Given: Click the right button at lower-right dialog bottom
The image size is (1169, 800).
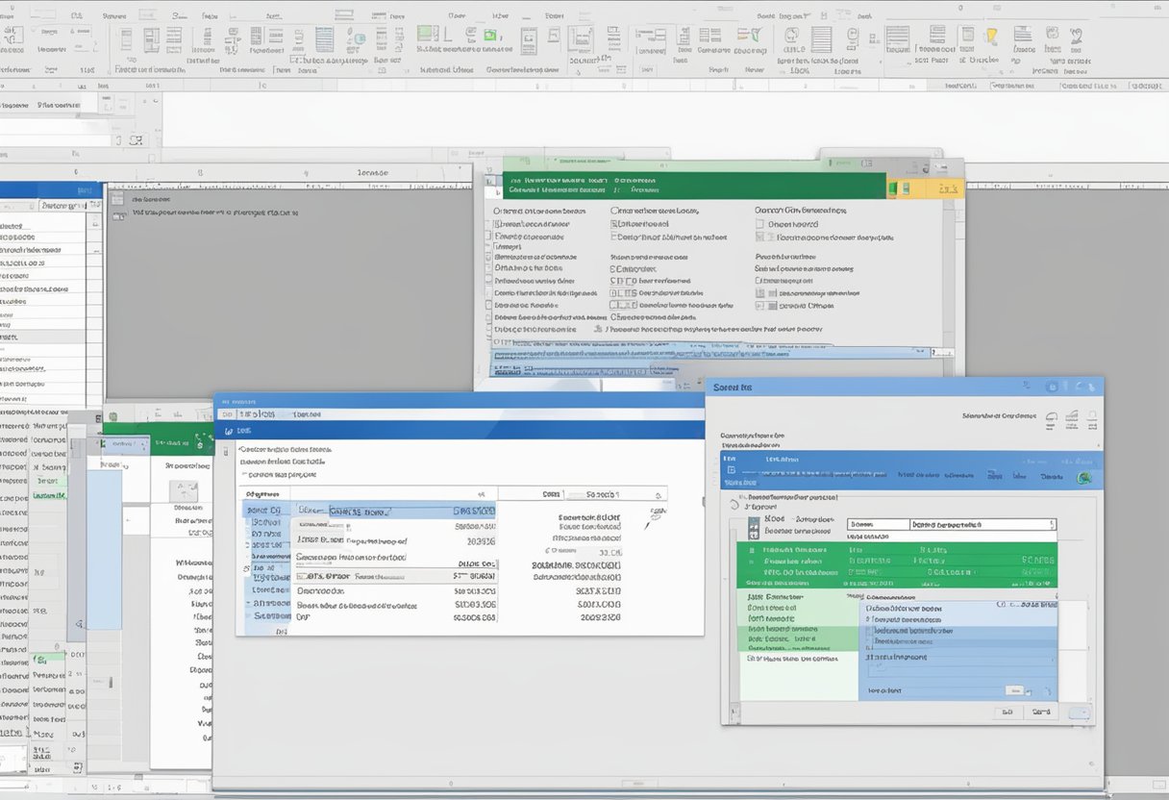Looking at the screenshot, I should (1039, 712).
